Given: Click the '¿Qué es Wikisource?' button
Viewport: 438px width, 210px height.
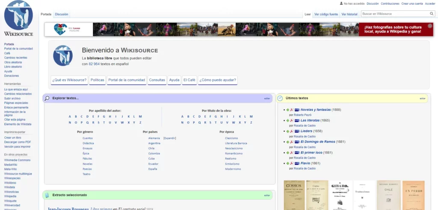Looking at the screenshot, I should [69, 80].
